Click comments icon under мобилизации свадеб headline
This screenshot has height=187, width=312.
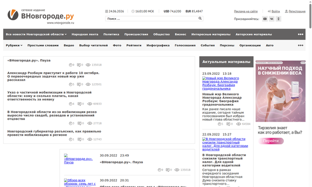(x=79, y=124)
